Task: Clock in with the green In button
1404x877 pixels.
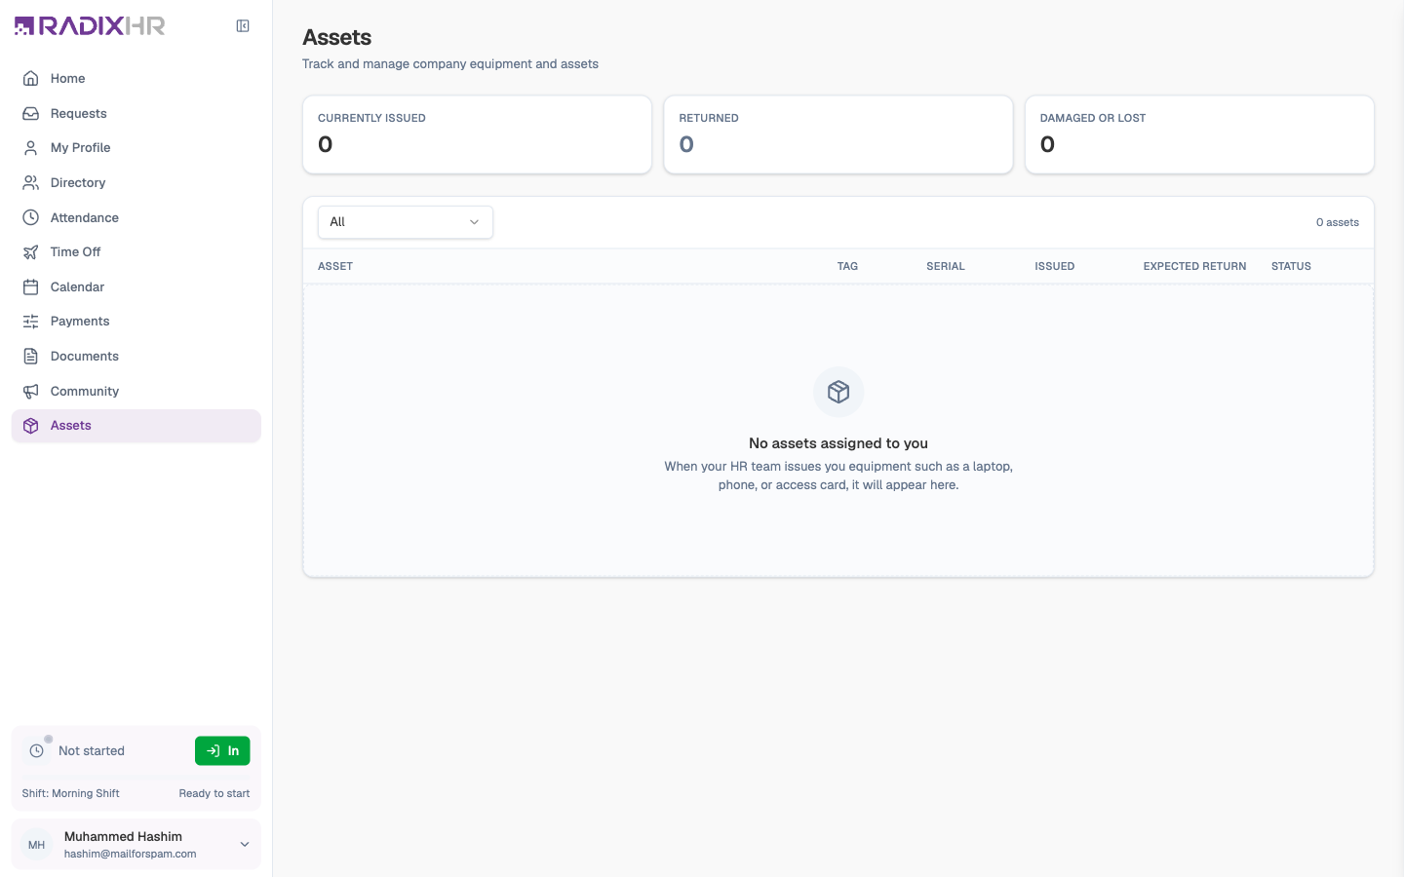Action: pos(222,751)
